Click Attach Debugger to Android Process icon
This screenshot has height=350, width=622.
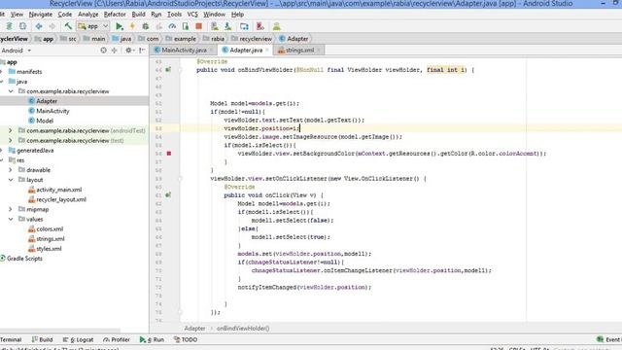click(x=186, y=26)
